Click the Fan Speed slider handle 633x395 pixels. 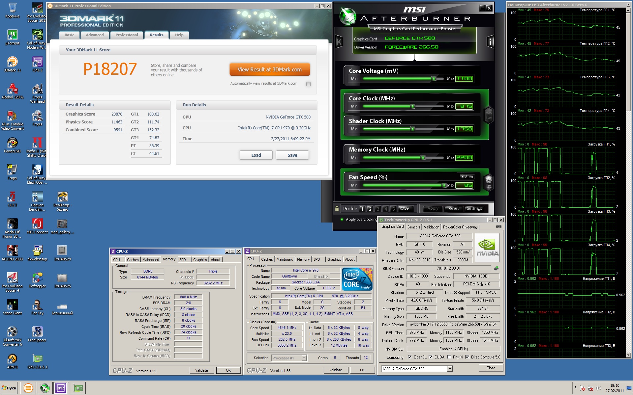[444, 185]
